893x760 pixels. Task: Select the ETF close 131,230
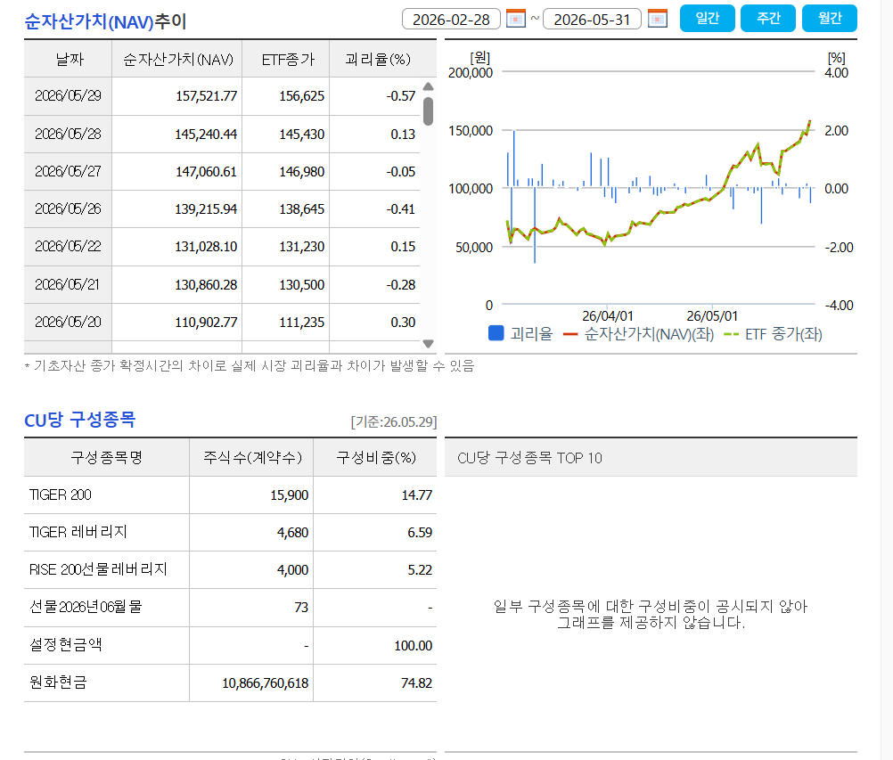click(302, 247)
